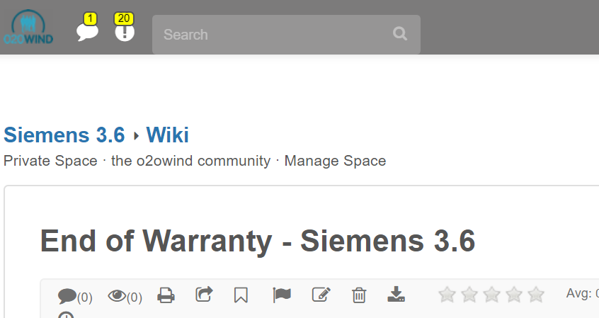
Task: Print the wiki page
Action: [166, 295]
